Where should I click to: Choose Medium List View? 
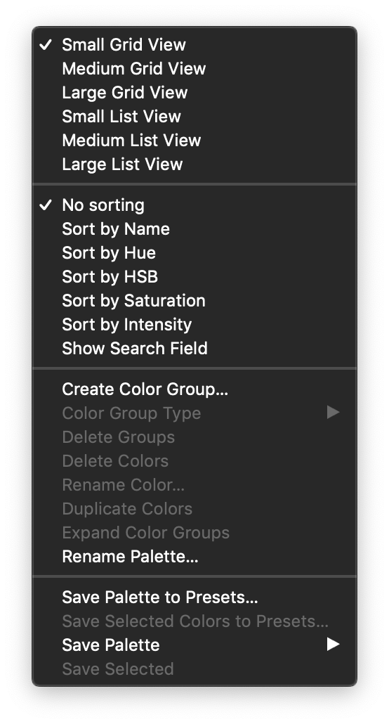(194, 141)
